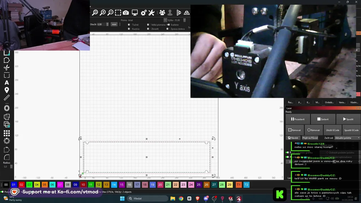The width and height of the screenshot is (361, 203).
Task: Click the taskbar Hledat search box
Action: click(147, 198)
